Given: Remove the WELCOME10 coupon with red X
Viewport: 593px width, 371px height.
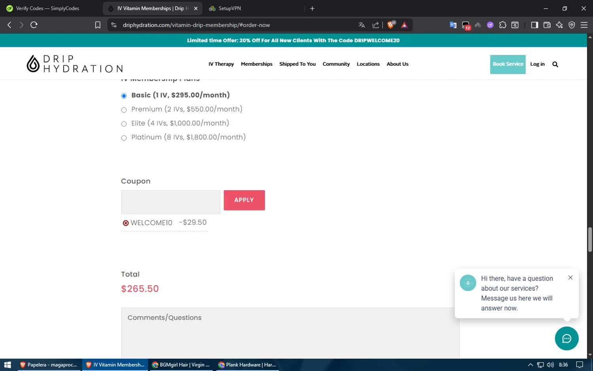Looking at the screenshot, I should (x=126, y=223).
